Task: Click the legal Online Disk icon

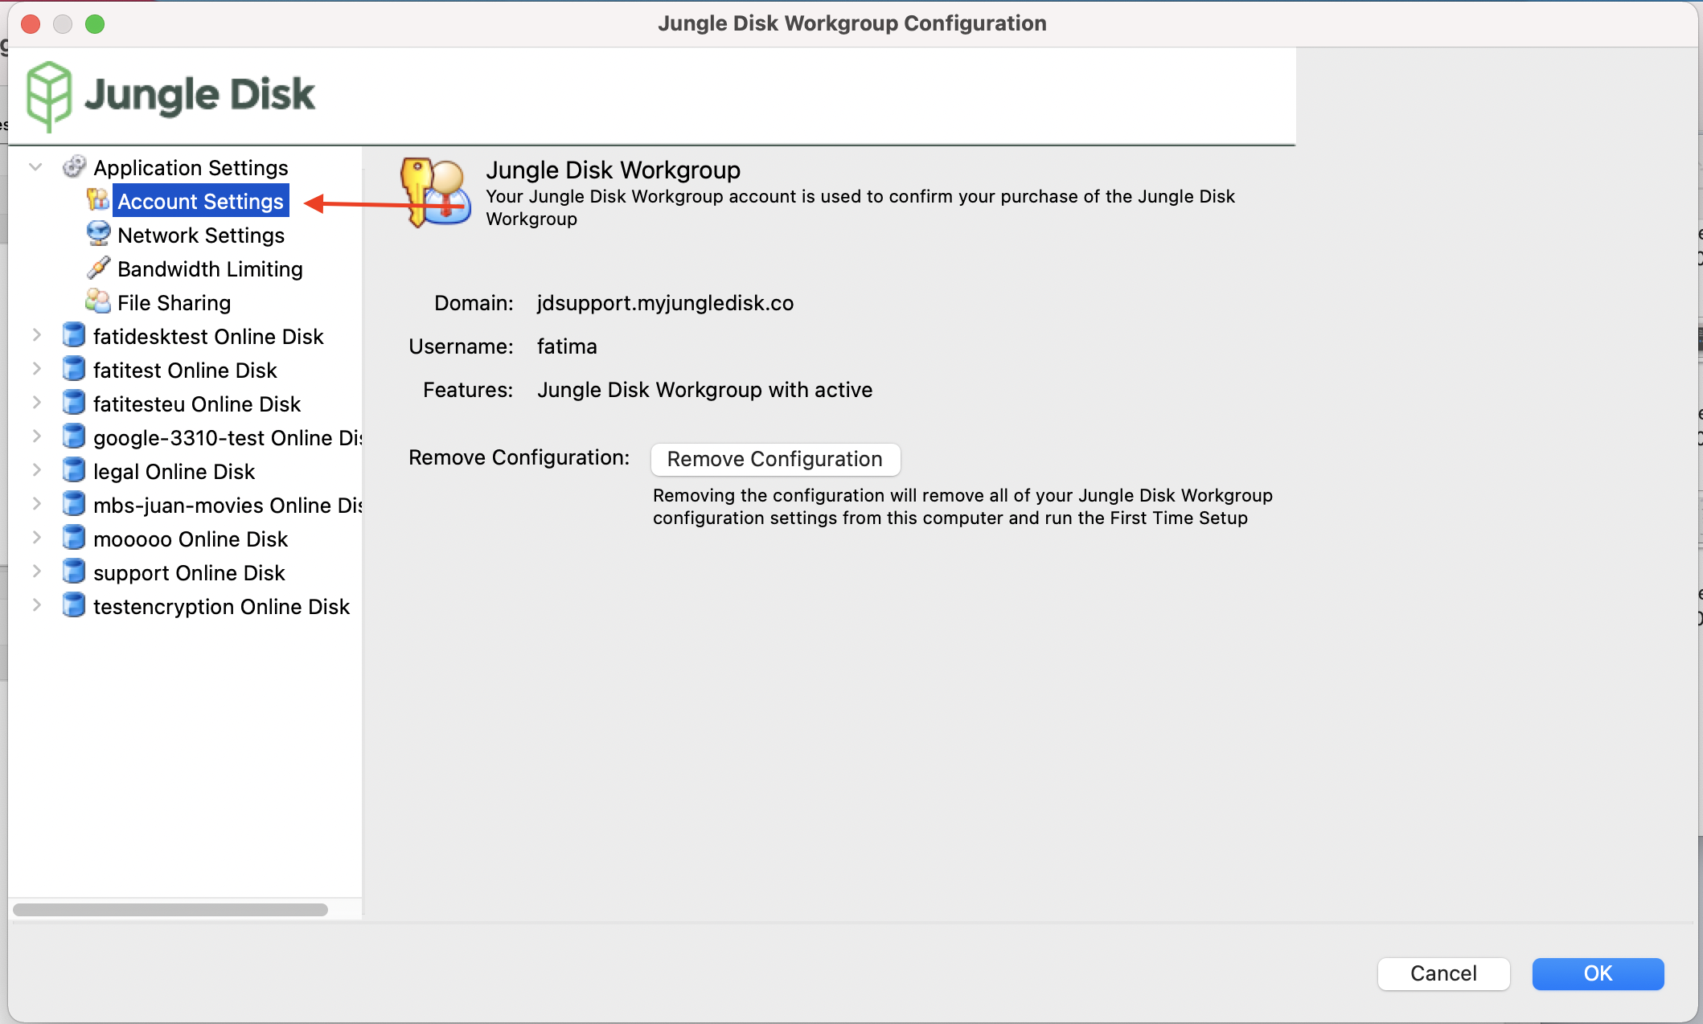Action: click(74, 470)
